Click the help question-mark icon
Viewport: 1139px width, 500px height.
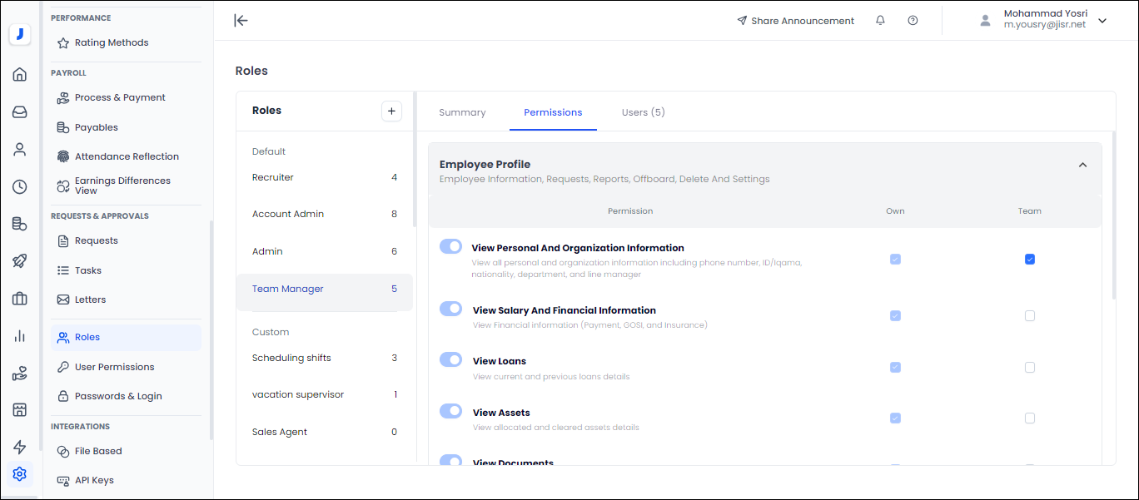click(x=913, y=20)
